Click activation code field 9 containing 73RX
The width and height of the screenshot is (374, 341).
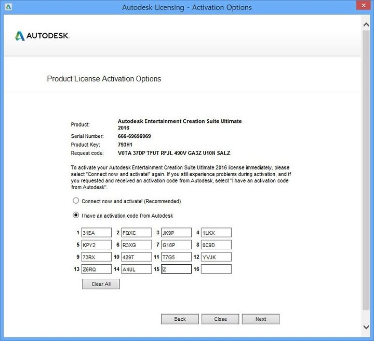click(x=97, y=257)
